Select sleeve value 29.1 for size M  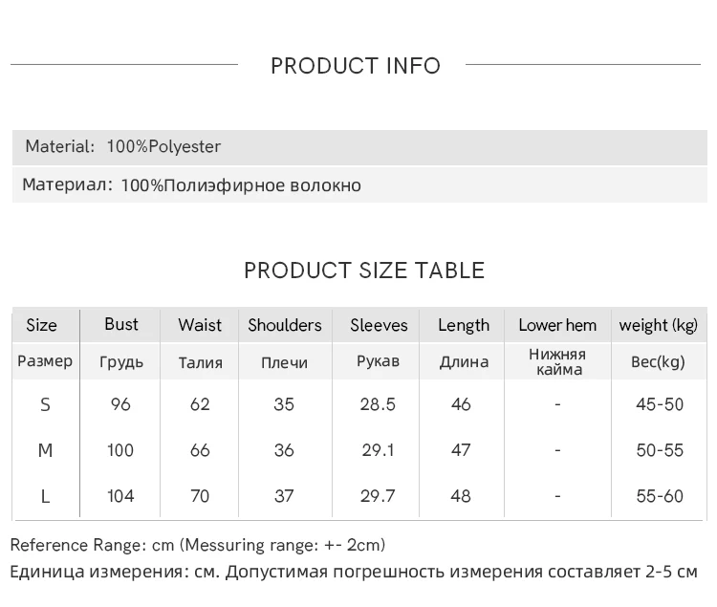378,450
